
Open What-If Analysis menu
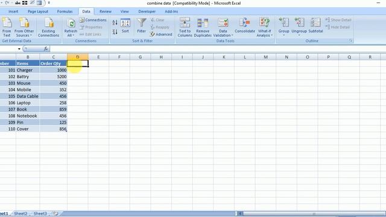265,27
